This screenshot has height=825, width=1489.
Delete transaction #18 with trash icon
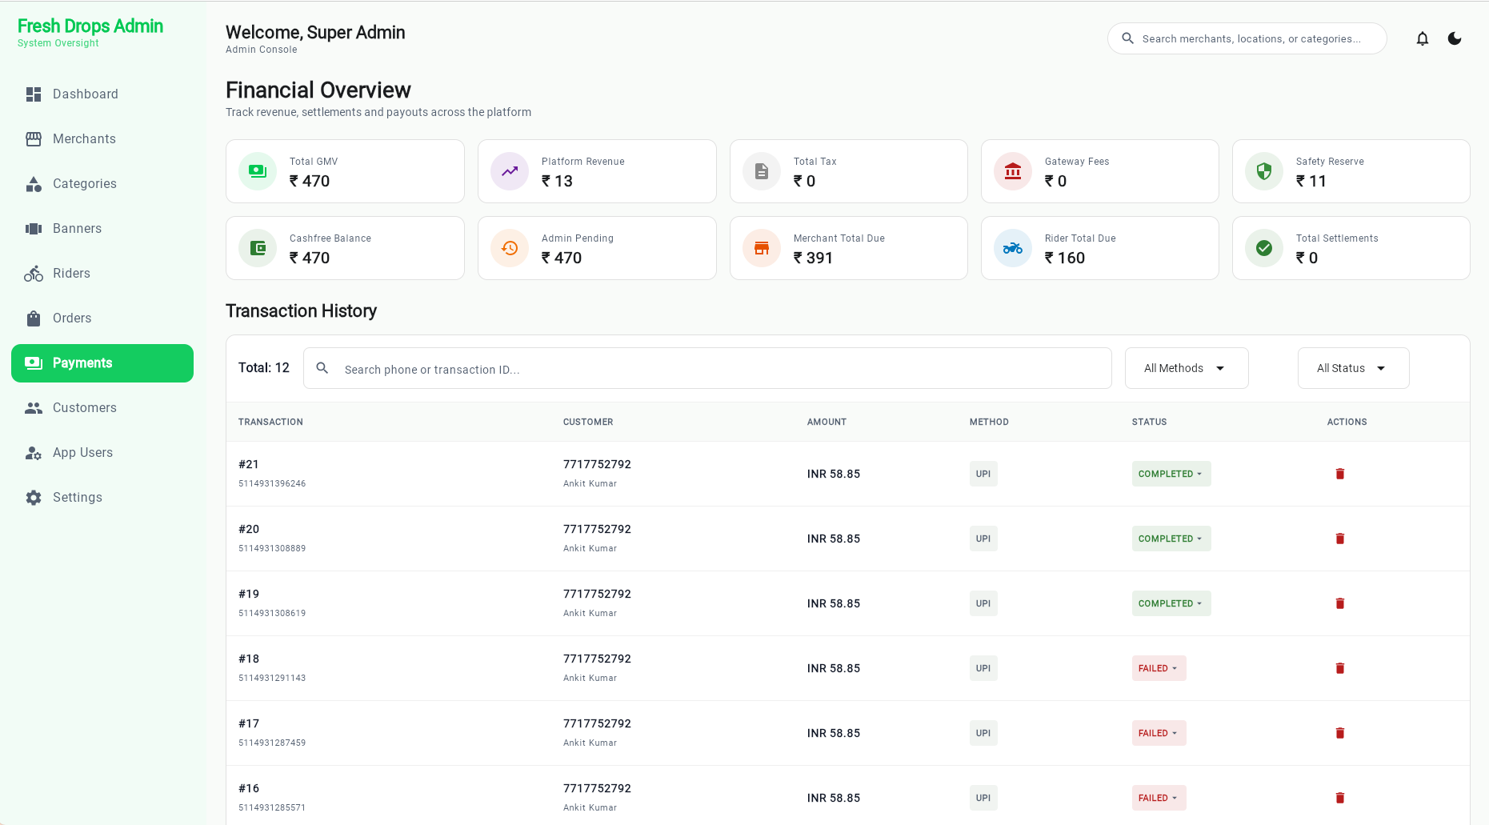coord(1340,668)
